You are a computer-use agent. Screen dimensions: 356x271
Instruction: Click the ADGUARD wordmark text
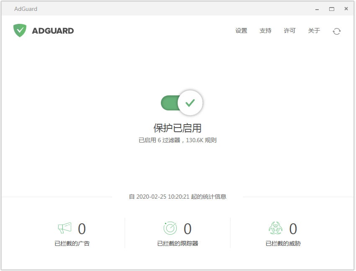[53, 31]
